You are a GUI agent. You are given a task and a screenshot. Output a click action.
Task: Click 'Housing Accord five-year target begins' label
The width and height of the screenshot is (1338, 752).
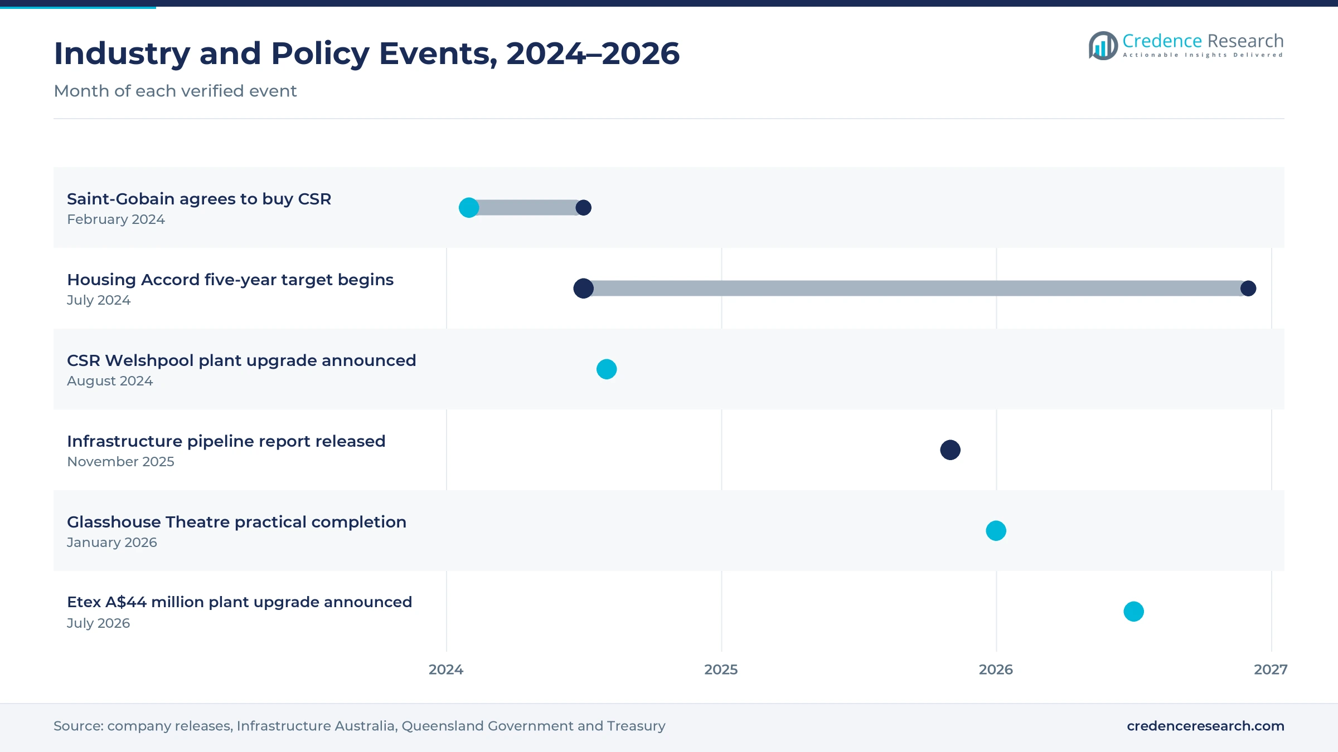click(230, 280)
